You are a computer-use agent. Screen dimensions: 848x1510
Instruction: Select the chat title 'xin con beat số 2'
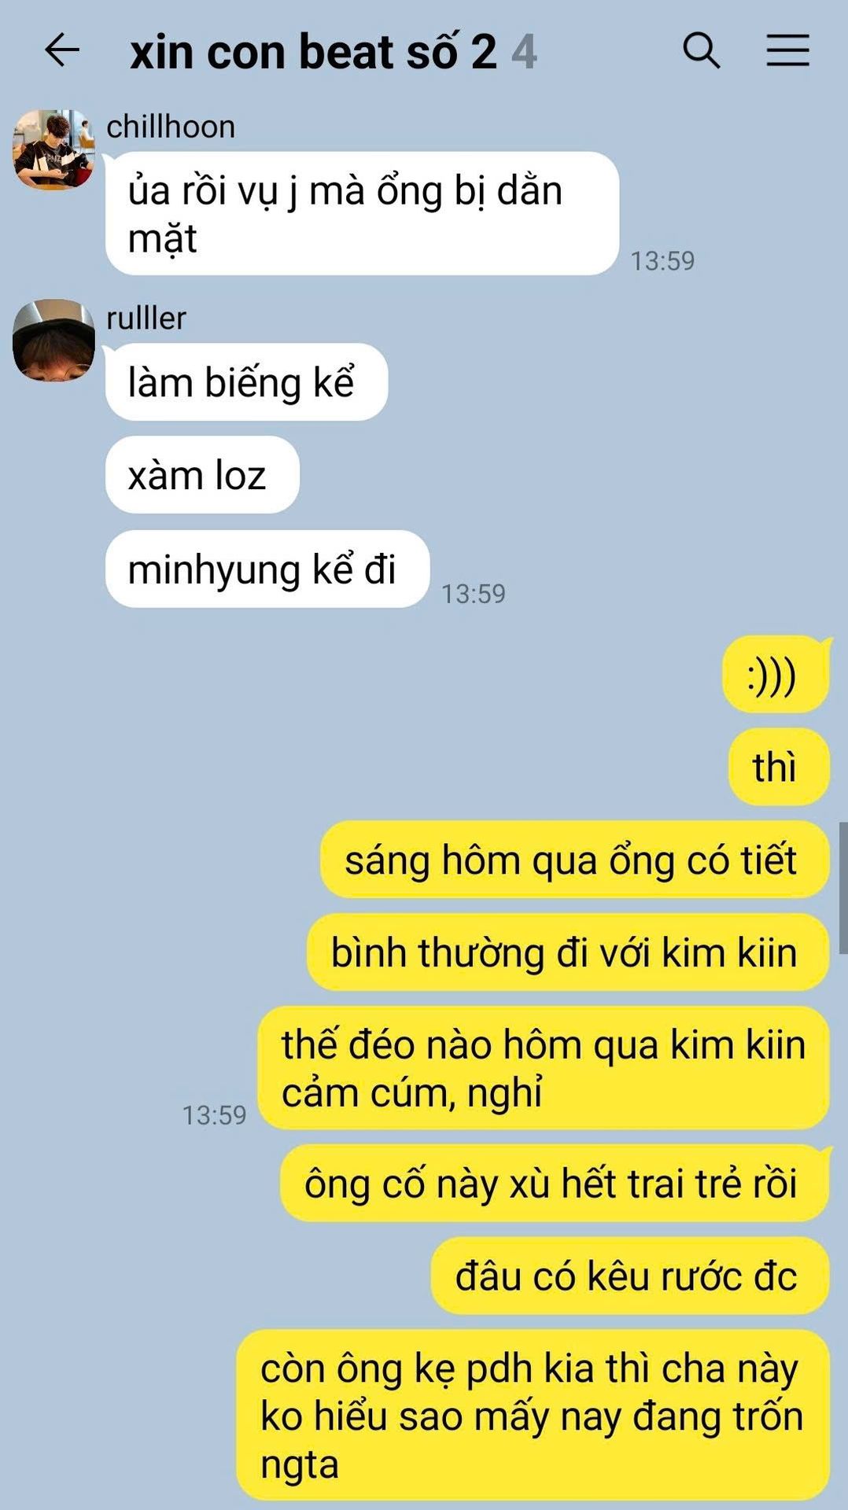click(313, 53)
